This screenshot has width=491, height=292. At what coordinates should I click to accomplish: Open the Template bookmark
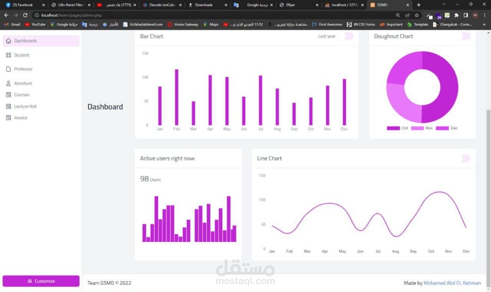[x=417, y=24]
